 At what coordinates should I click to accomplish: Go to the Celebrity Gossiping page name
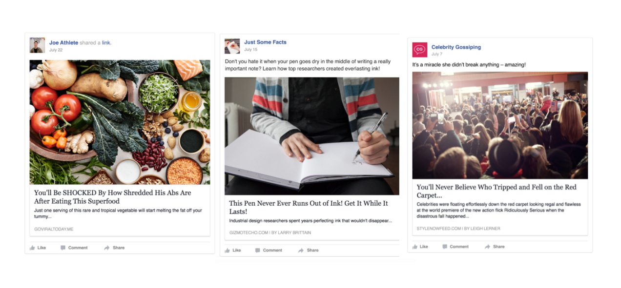point(456,47)
